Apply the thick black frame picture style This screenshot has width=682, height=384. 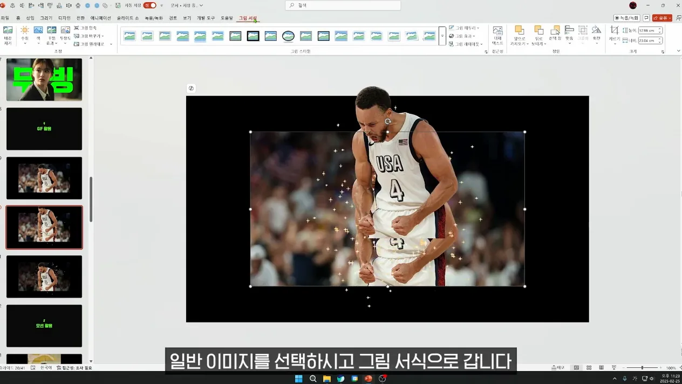tap(253, 36)
